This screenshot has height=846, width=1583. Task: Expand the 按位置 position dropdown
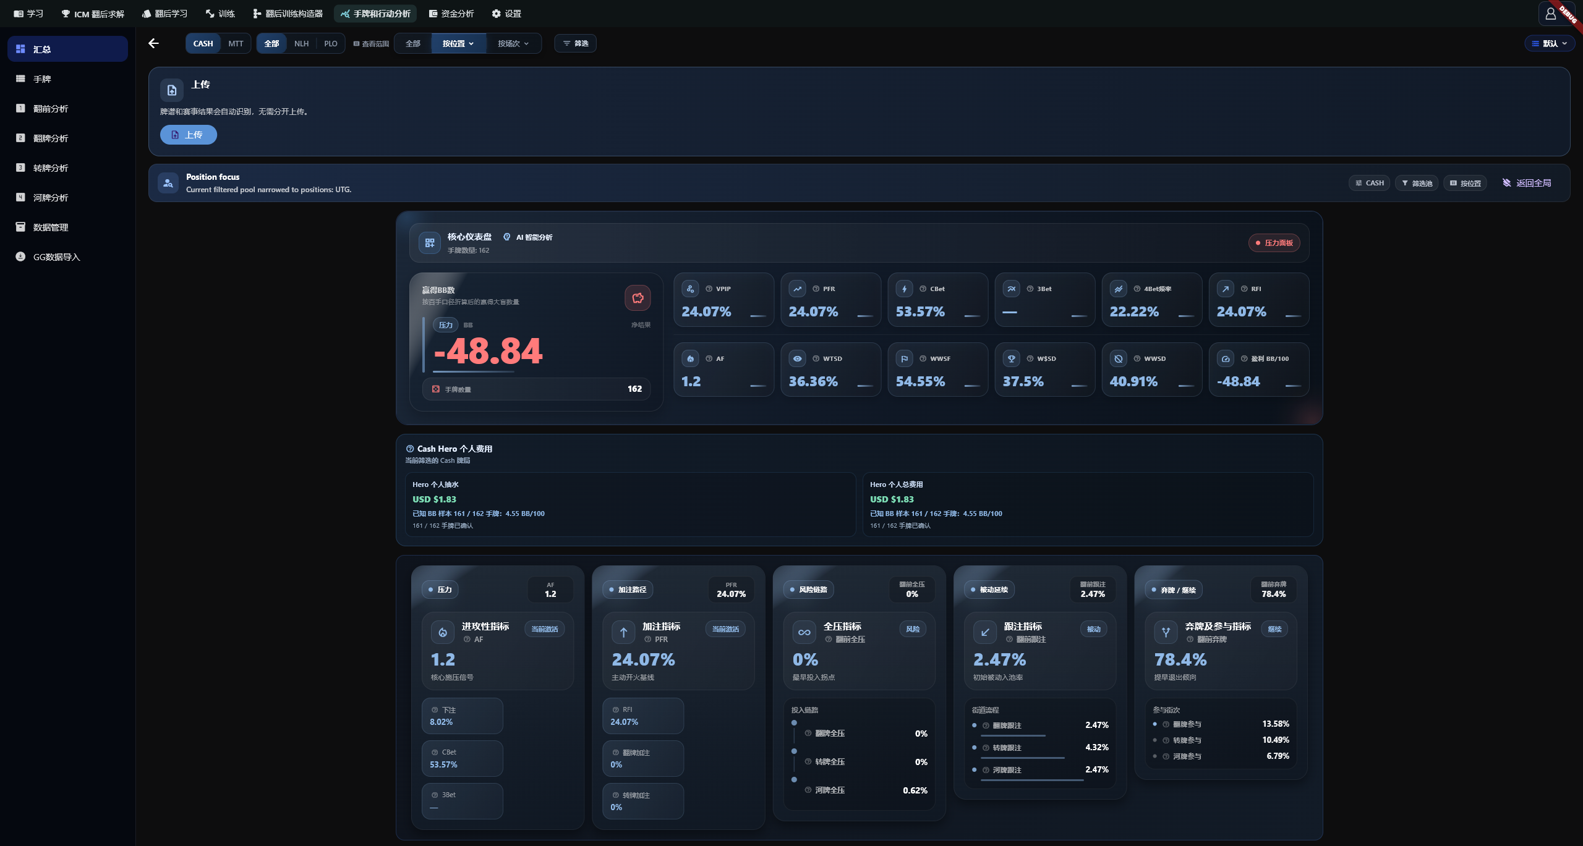pyautogui.click(x=458, y=43)
